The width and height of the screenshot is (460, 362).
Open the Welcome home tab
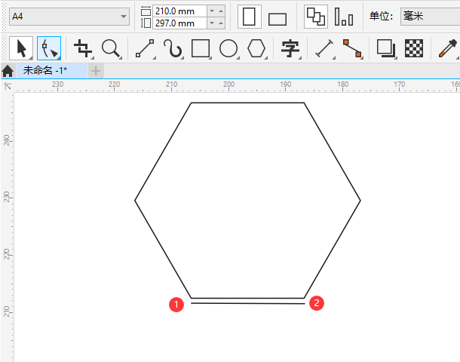pyautogui.click(x=8, y=71)
